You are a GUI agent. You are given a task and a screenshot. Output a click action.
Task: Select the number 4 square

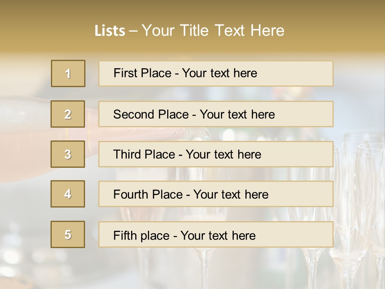click(x=68, y=194)
